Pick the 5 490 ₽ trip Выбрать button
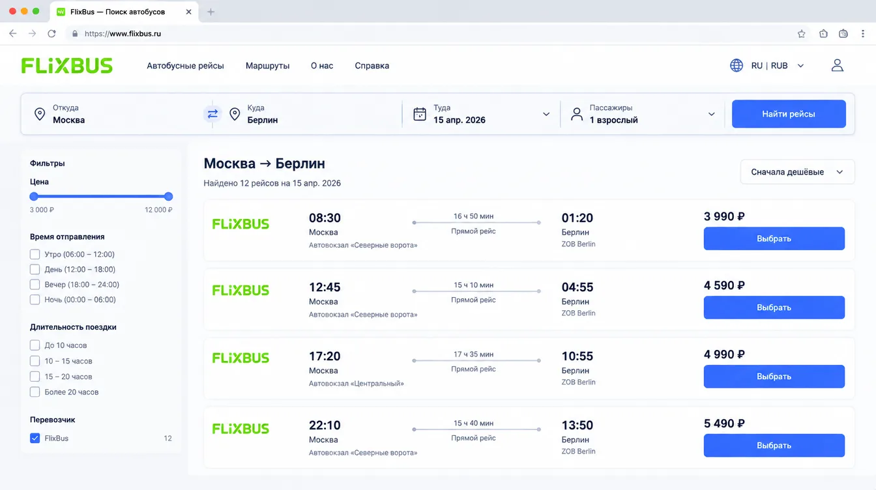Screen dimensions: 876x490 pyautogui.click(x=774, y=446)
